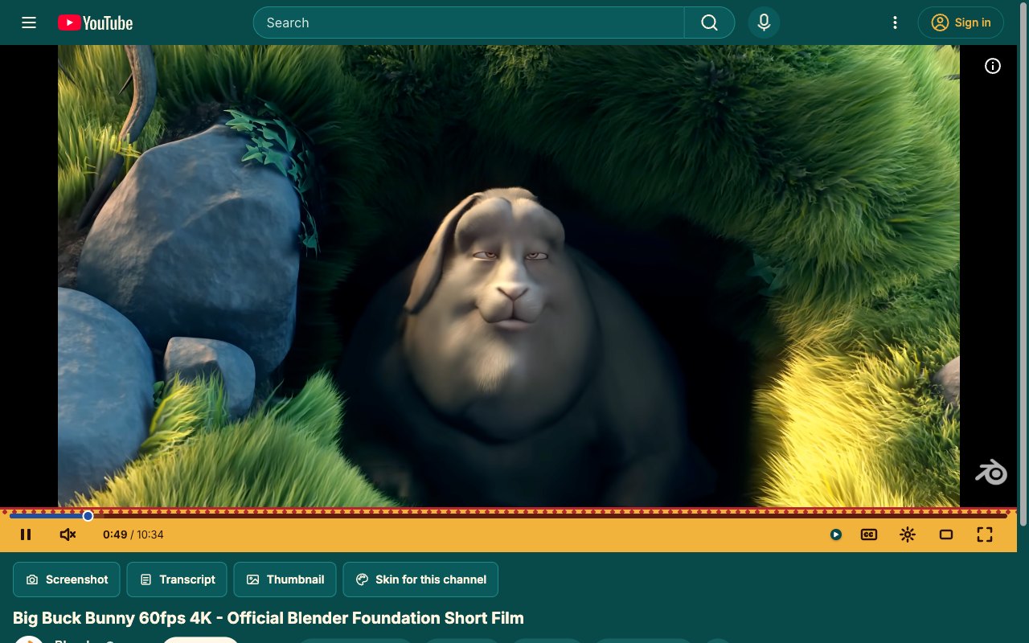Click the Sign in button

coord(961,23)
